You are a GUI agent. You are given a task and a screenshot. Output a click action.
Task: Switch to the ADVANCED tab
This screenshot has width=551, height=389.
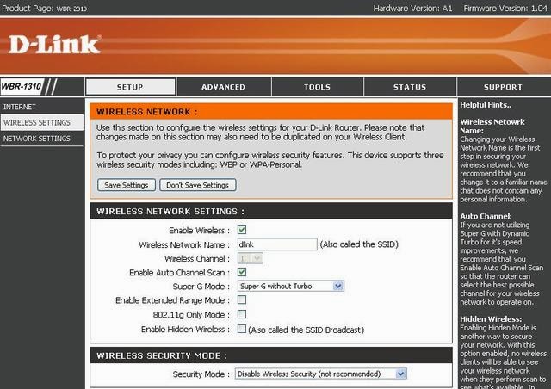[x=224, y=87]
